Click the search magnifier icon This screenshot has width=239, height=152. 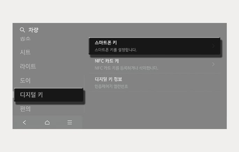click(x=22, y=30)
